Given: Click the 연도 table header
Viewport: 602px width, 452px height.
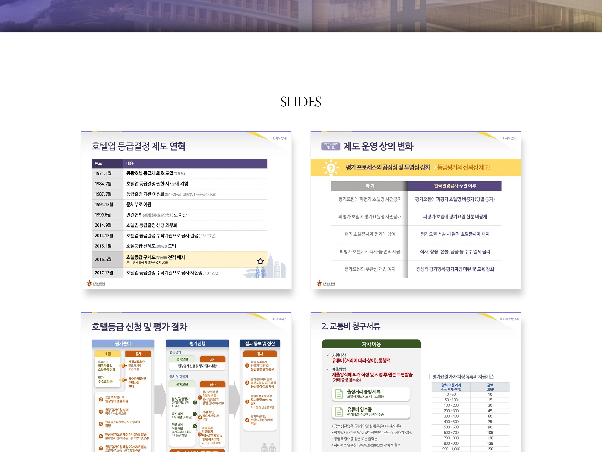Looking at the screenshot, I should tap(107, 164).
